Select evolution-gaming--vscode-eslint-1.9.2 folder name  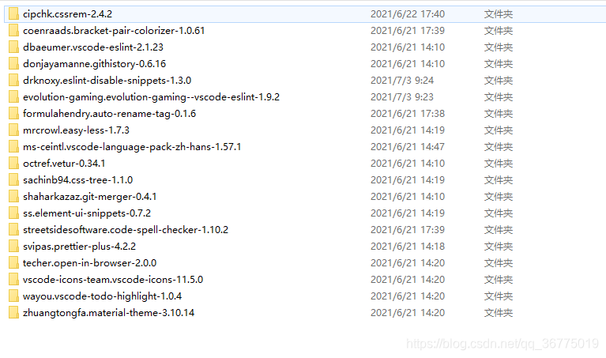coord(151,97)
